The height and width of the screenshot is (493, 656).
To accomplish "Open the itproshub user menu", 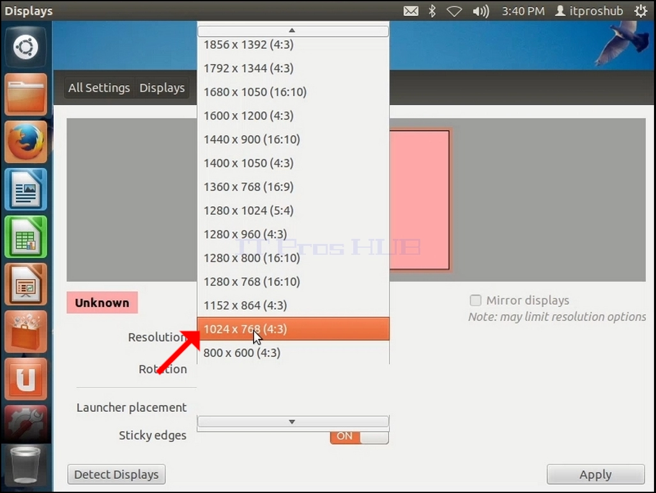I will 589,11.
